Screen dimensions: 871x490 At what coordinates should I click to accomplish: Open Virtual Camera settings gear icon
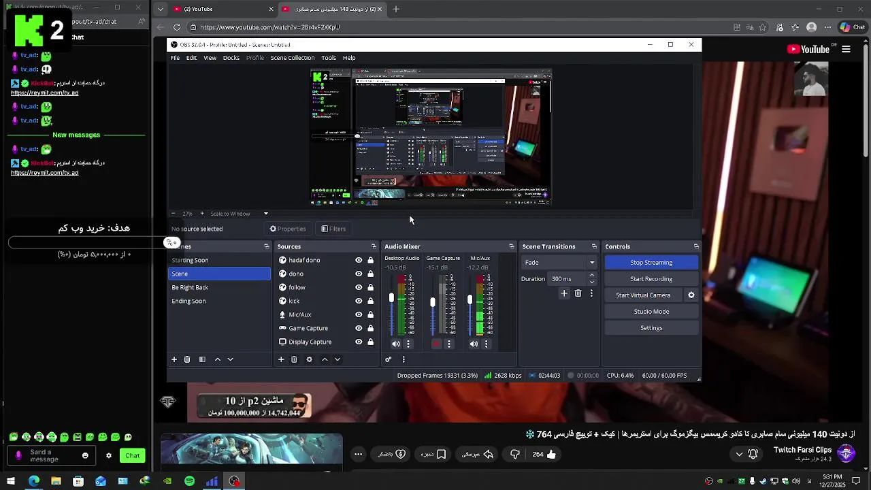click(691, 295)
